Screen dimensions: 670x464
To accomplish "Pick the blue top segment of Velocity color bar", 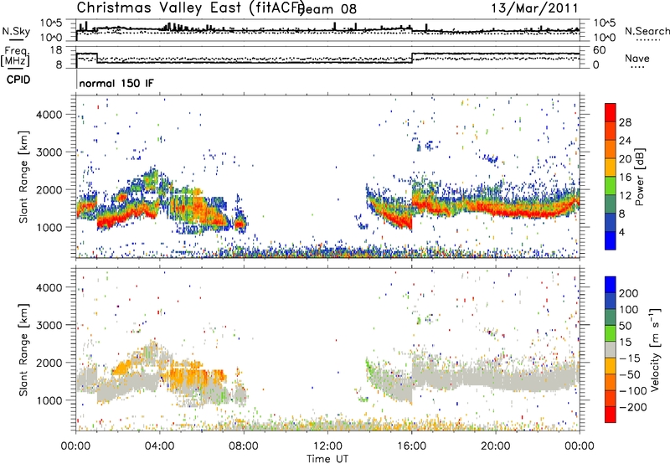I will point(611,285).
